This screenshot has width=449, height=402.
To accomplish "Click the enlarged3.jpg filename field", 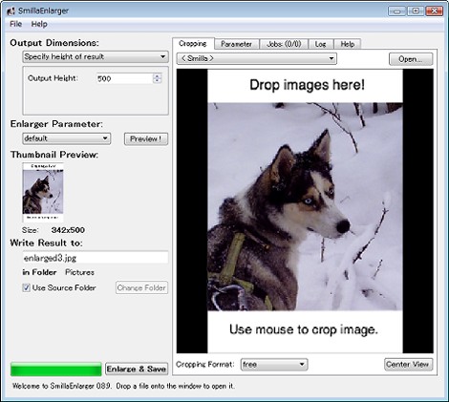I will click(x=96, y=258).
